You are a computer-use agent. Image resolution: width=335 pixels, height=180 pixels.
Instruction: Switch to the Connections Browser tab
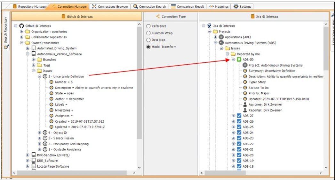point(110,6)
